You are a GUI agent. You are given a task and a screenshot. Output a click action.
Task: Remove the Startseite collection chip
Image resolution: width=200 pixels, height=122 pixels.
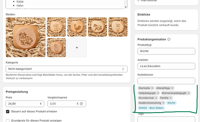click(x=152, y=88)
